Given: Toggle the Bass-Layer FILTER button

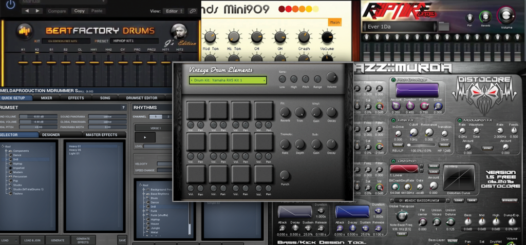Looking at the screenshot, I should coord(452,240).
